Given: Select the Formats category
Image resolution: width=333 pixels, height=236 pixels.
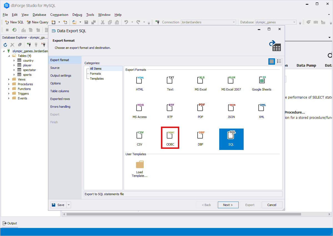Looking at the screenshot, I should pyautogui.click(x=95, y=74).
